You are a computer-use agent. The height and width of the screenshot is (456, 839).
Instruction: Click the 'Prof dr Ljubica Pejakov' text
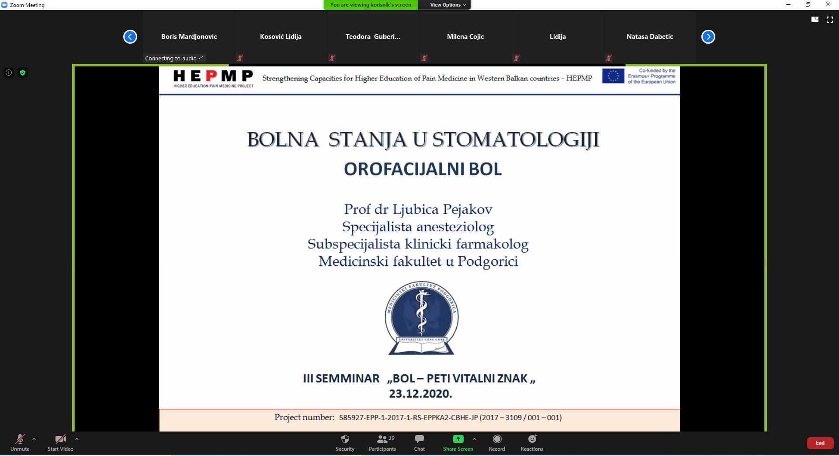tap(418, 209)
